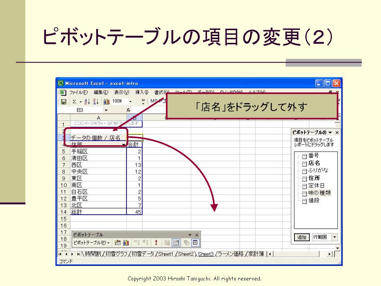Click the Hide Detail icon in PivotTable toolbar
Image resolution: width=381 pixels, height=286 pixels.
(137, 242)
